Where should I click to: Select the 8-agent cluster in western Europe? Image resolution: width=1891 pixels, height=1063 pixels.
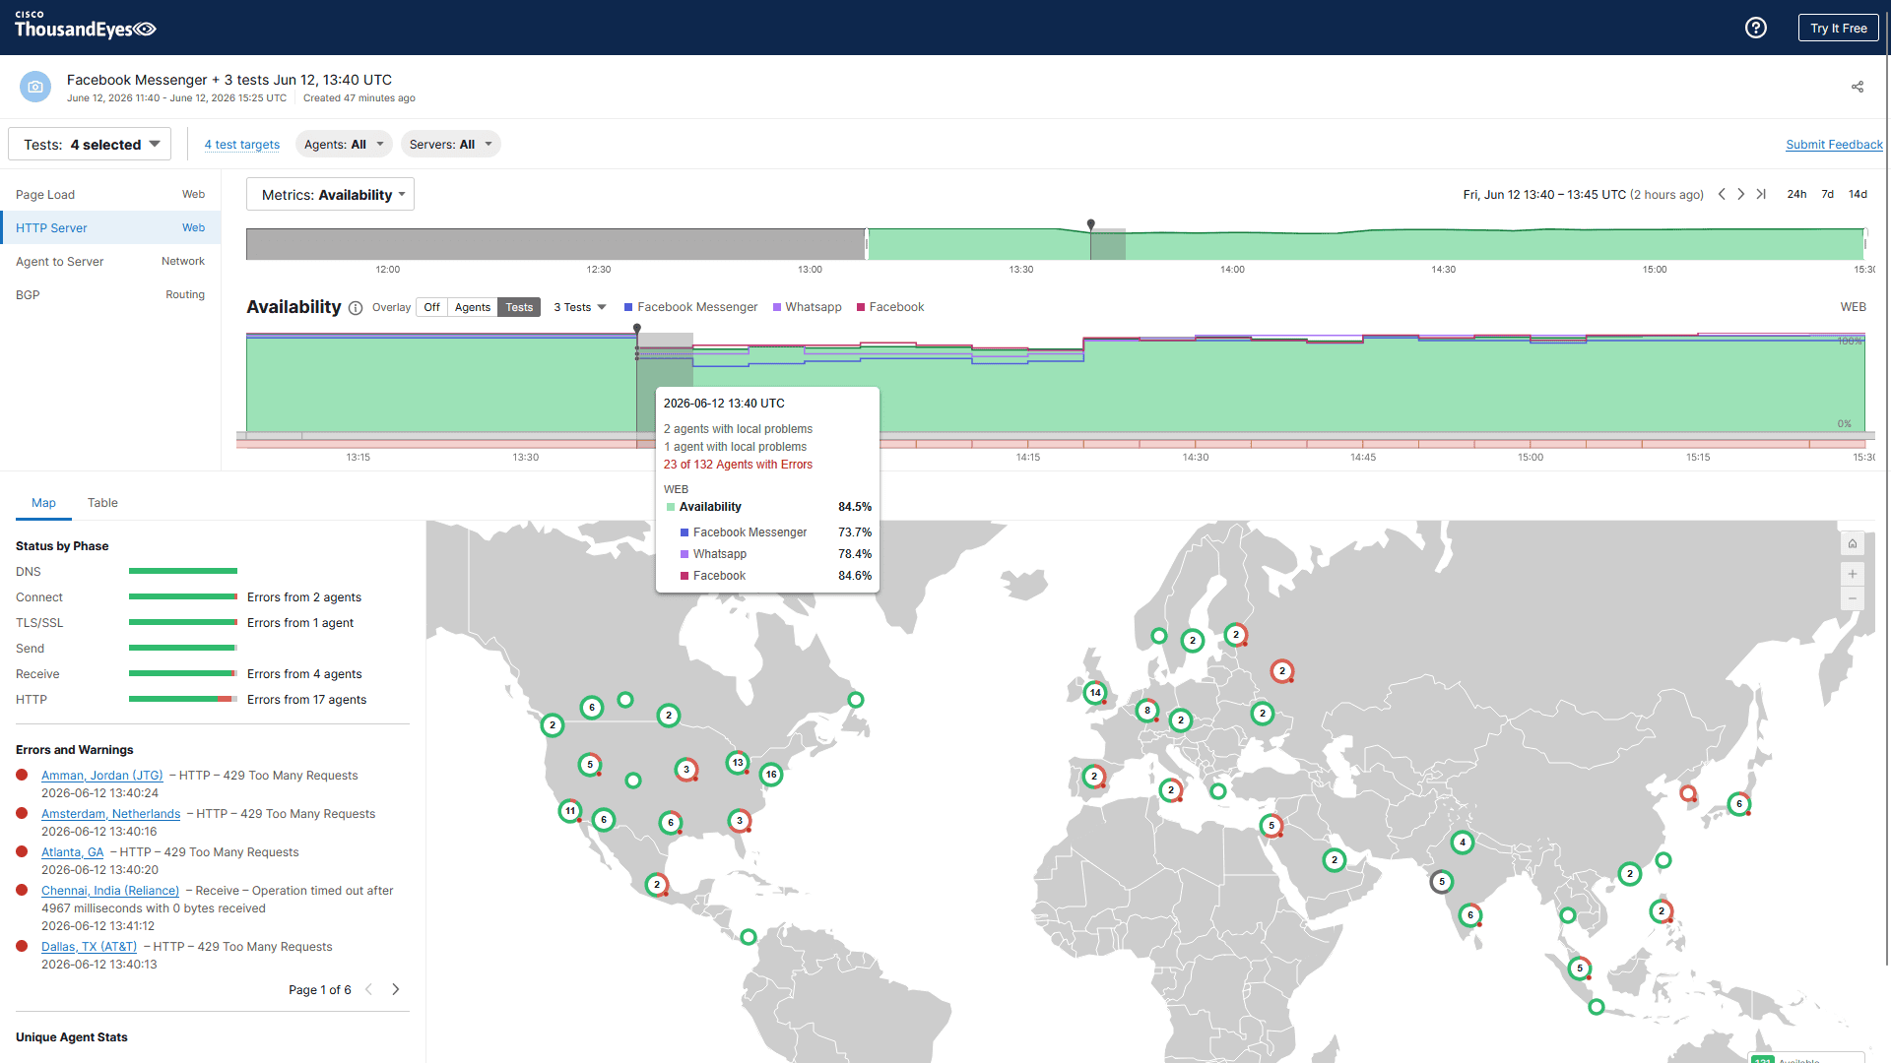(x=1147, y=711)
